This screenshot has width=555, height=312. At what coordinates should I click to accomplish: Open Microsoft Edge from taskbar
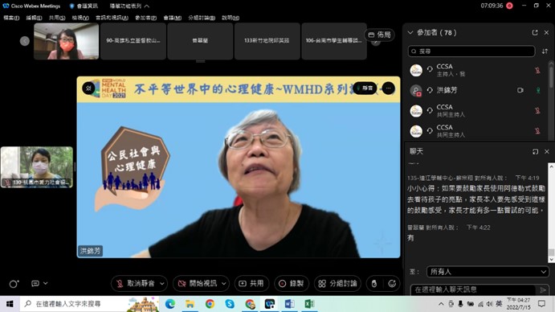point(170,304)
